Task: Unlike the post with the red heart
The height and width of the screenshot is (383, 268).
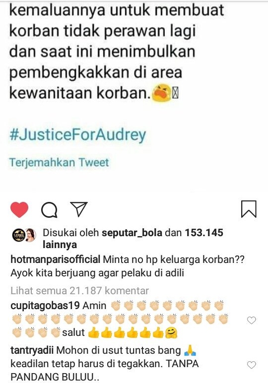Action: 19,210
